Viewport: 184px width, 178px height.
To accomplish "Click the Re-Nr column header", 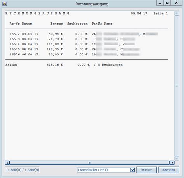I will click(14, 24).
